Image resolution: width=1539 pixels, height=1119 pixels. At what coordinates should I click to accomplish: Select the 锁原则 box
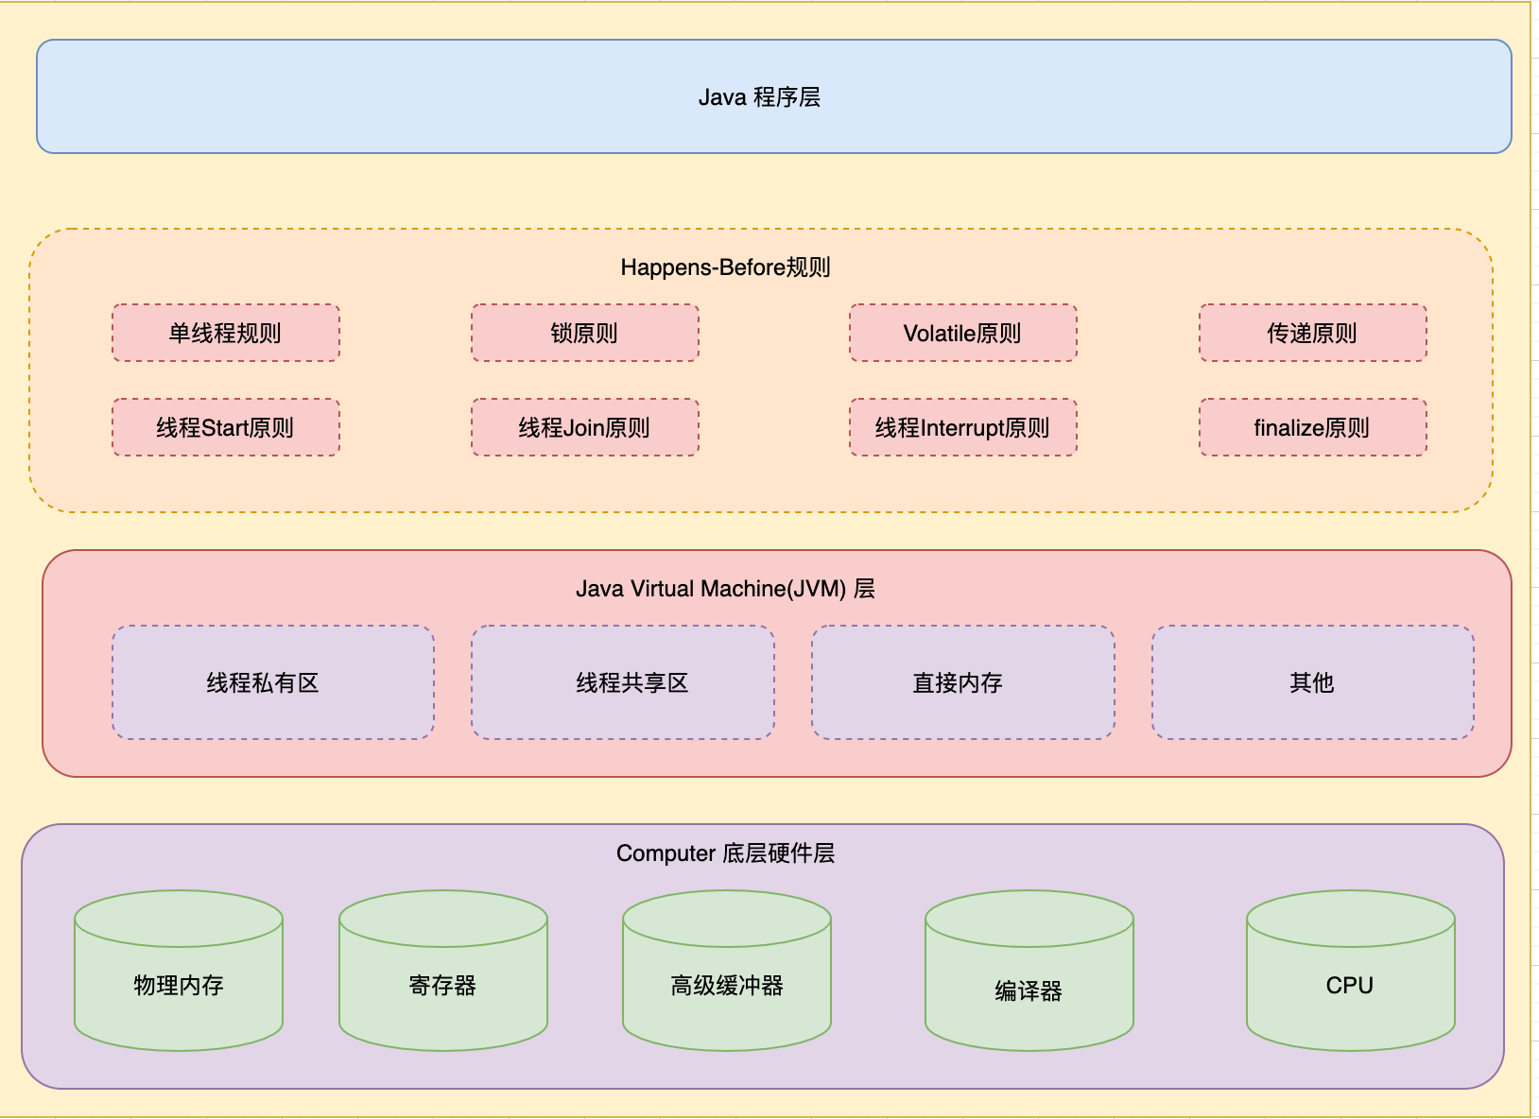(x=585, y=333)
